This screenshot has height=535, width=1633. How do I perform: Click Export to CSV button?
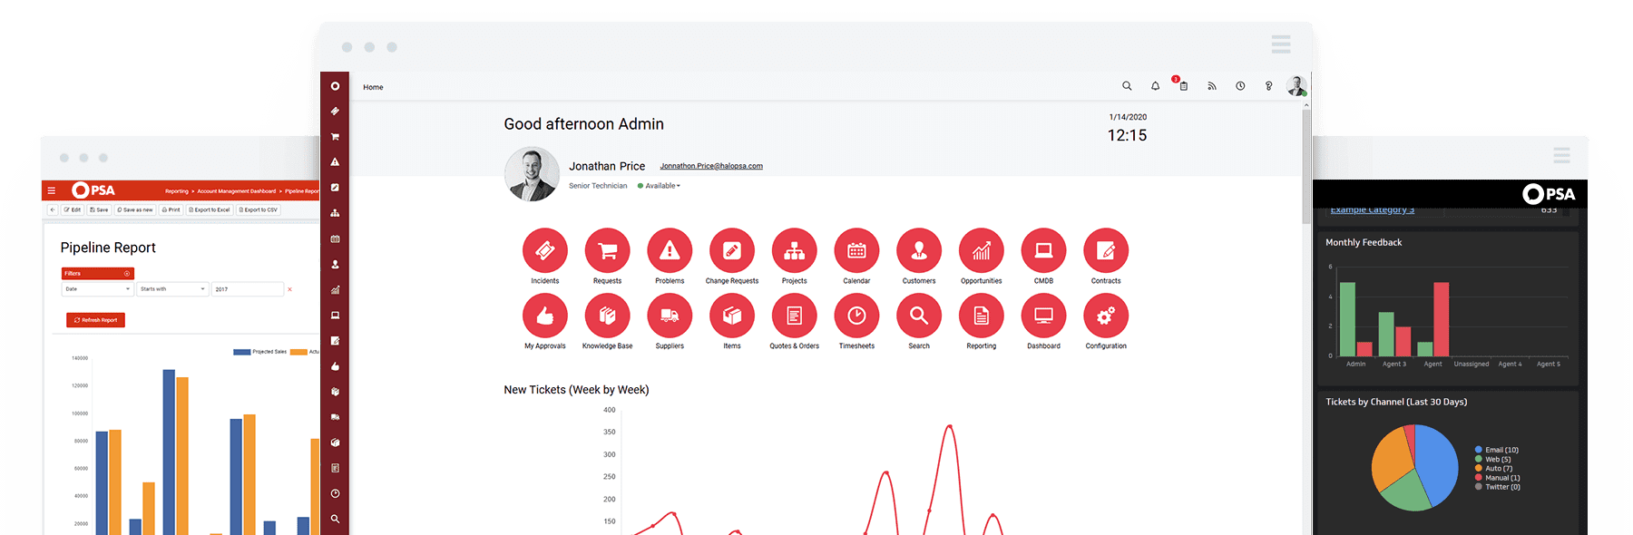point(259,209)
